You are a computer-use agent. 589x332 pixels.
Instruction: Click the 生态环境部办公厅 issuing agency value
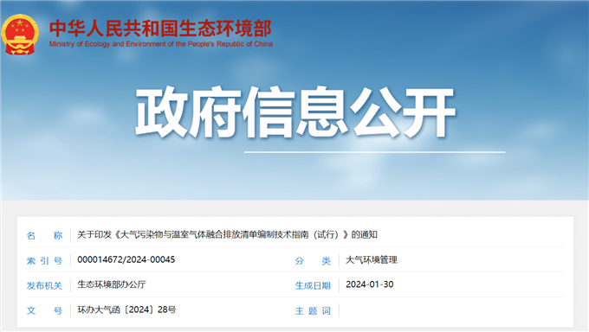coord(112,284)
